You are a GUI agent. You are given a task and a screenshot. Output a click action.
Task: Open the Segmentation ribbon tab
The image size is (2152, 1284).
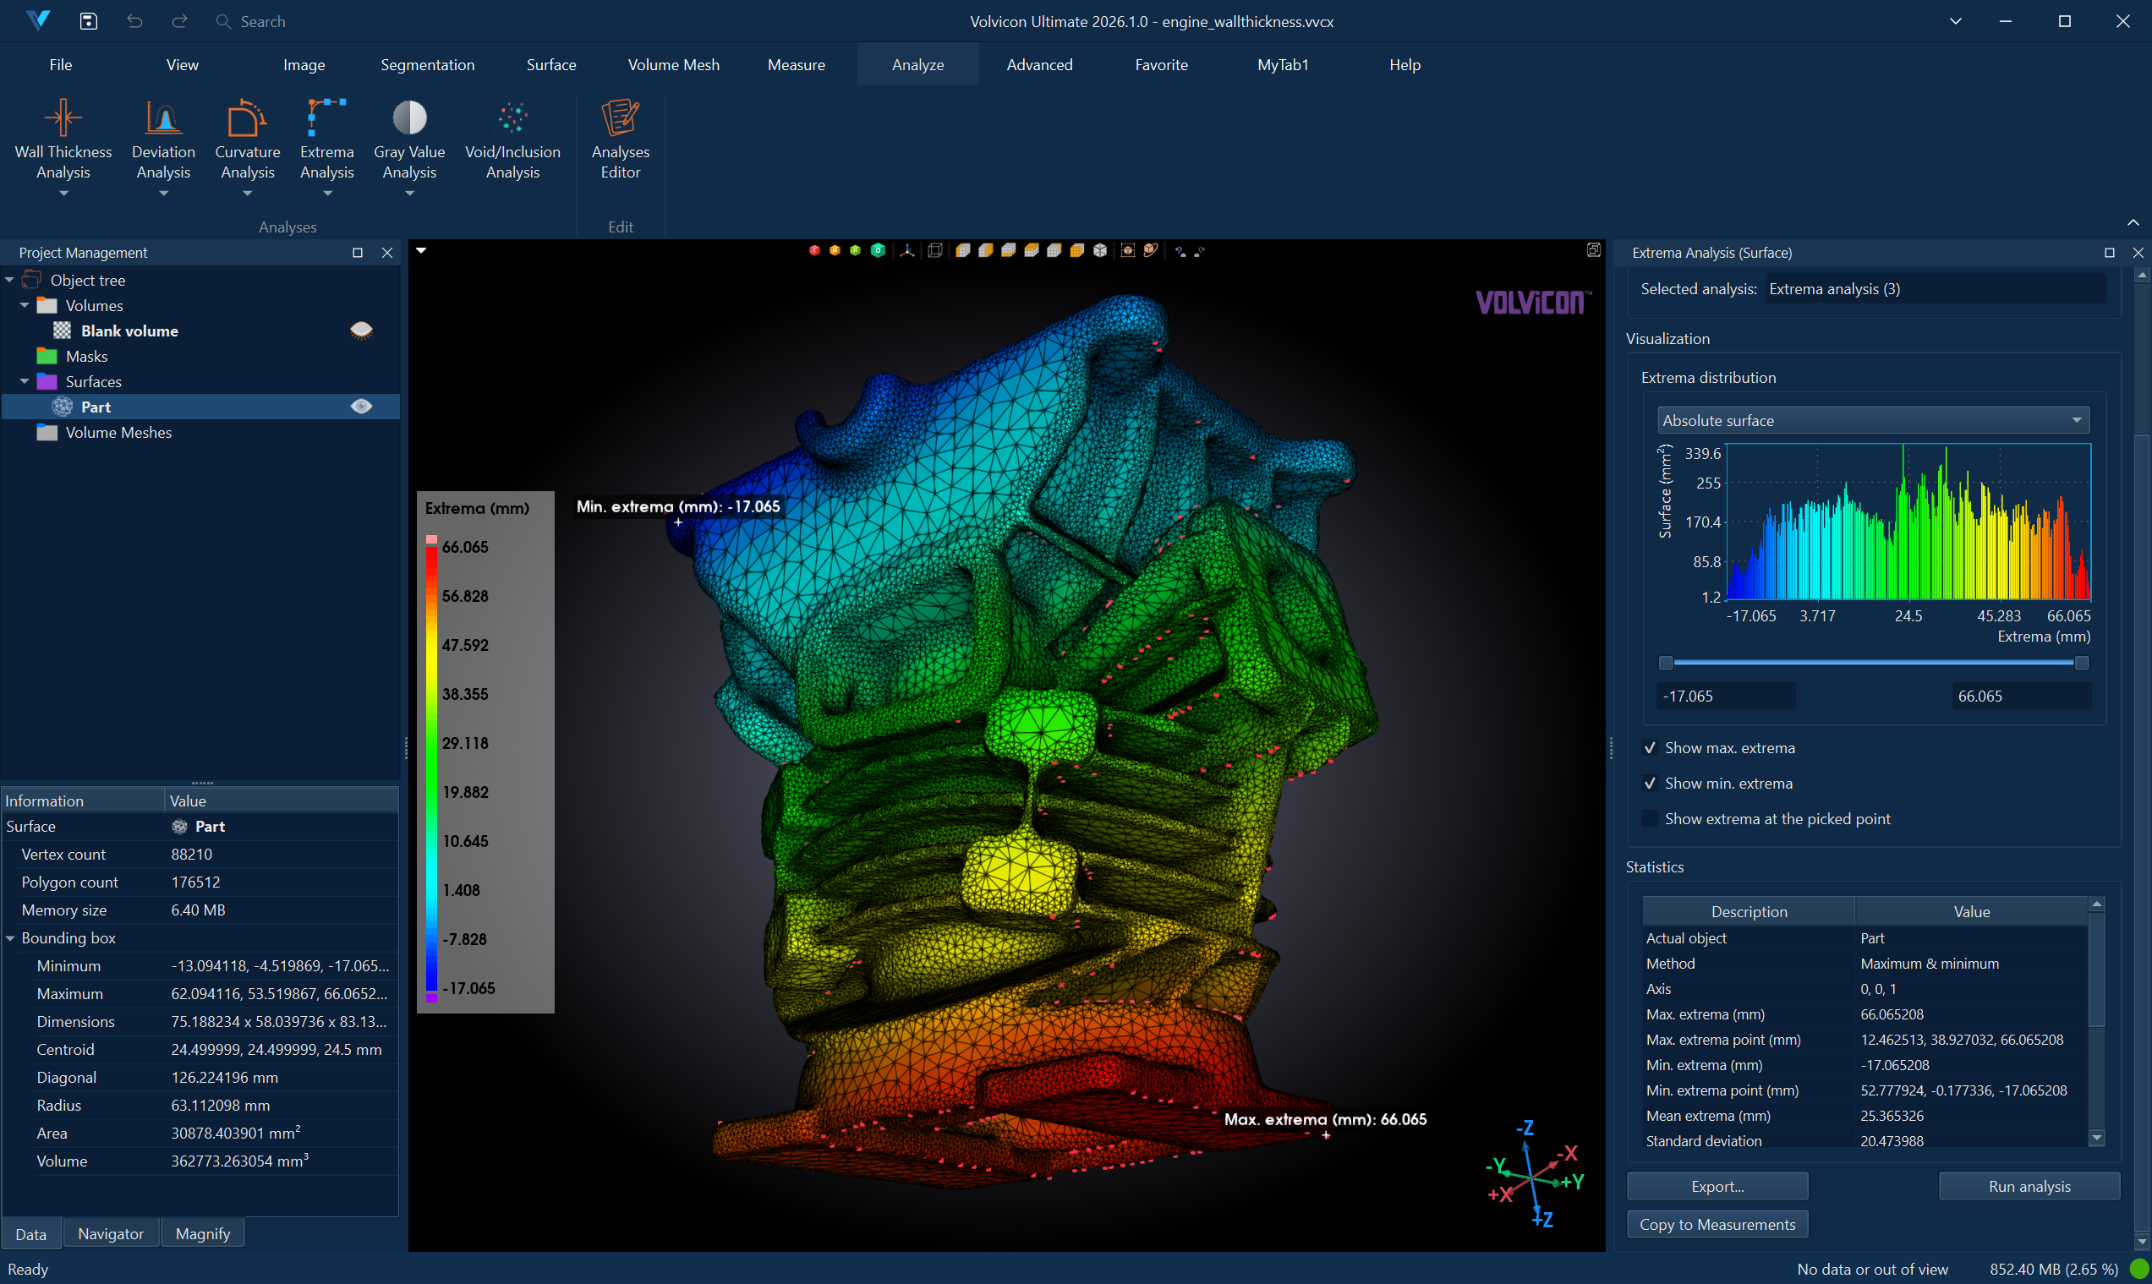428,65
